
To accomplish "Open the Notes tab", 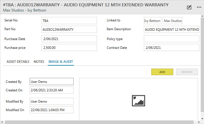I will (39, 62).
